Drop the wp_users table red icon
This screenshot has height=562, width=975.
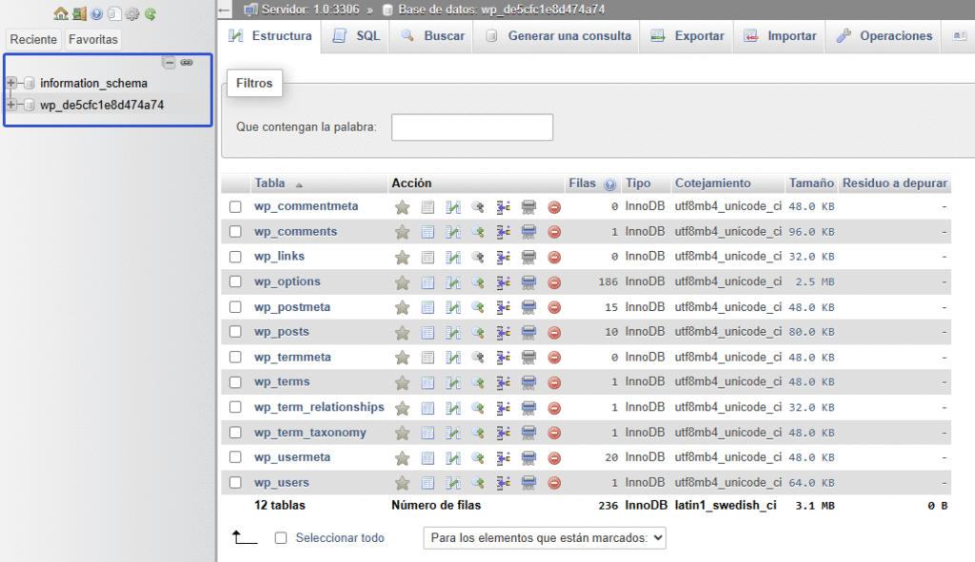(x=554, y=483)
